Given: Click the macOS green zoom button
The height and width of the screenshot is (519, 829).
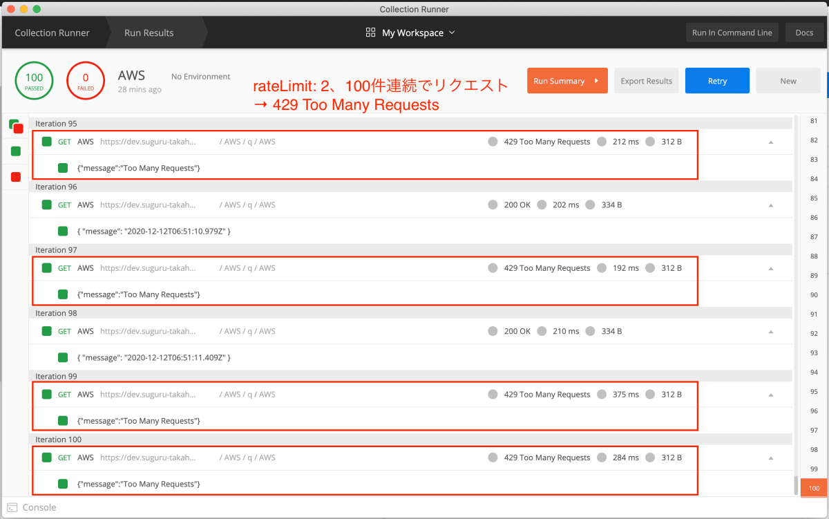Looking at the screenshot, I should [x=37, y=9].
